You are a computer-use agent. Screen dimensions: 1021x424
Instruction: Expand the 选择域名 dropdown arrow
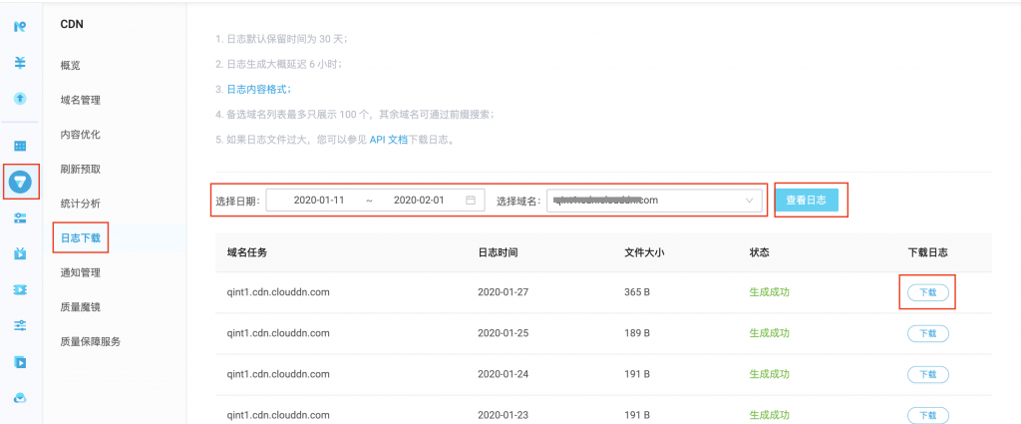click(x=750, y=201)
